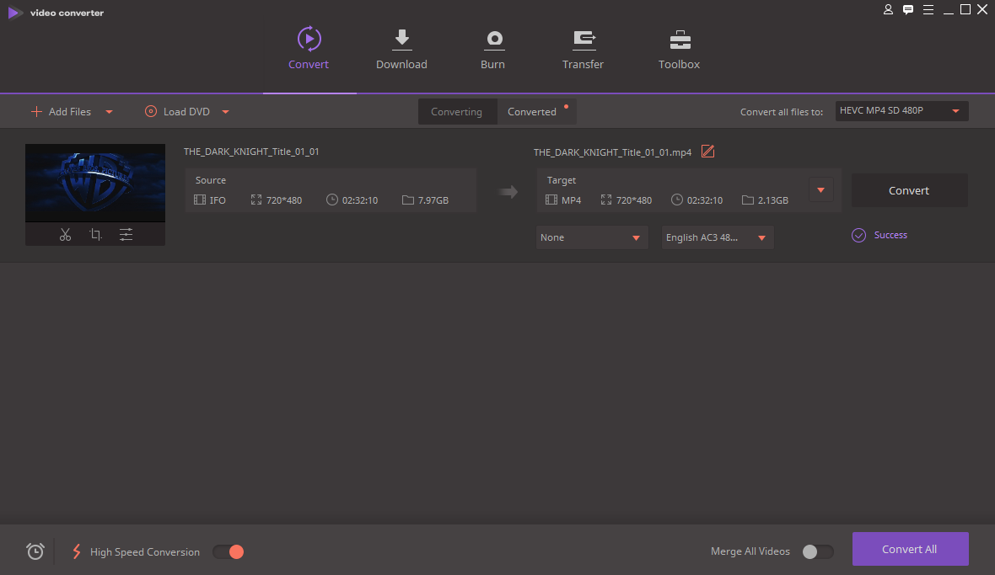Open the effects adjustment sliders icon
The image size is (995, 575).
click(x=126, y=234)
